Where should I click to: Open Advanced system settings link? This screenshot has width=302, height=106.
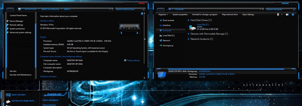point(20,33)
